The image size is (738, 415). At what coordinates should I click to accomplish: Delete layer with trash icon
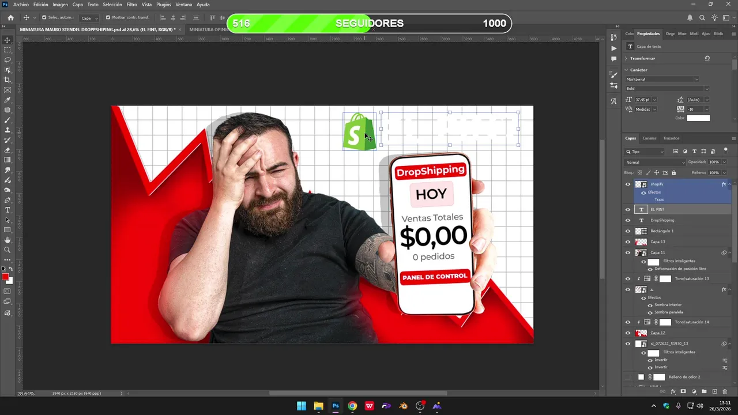725,392
